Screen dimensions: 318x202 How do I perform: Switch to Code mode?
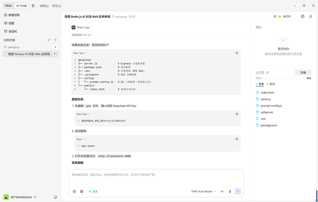[x=22, y=6]
